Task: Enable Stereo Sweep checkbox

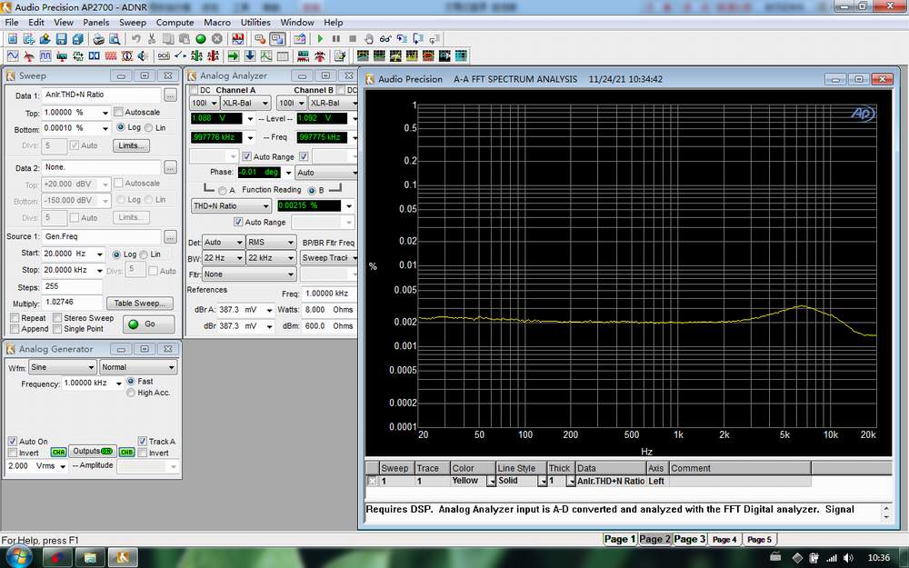Action: (56, 318)
